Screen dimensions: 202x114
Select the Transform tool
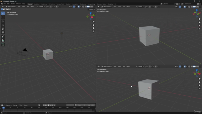pos(3,32)
